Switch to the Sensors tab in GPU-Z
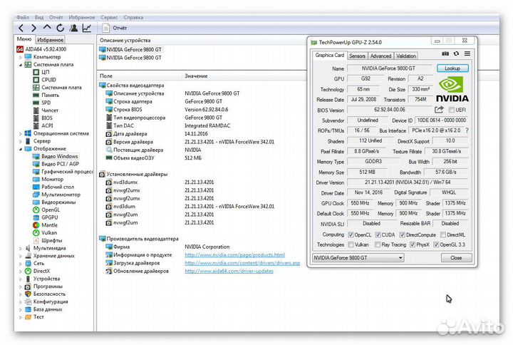Viewport: 513px width, 345px height. [x=357, y=56]
